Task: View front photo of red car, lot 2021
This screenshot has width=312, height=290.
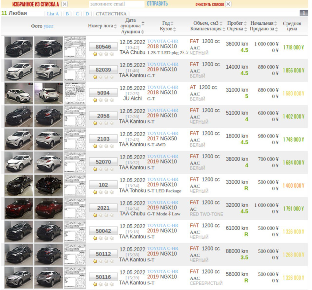Action: [19, 209]
